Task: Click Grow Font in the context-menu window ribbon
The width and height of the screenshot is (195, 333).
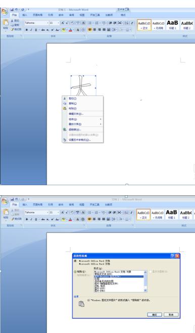Action: tap(63, 23)
